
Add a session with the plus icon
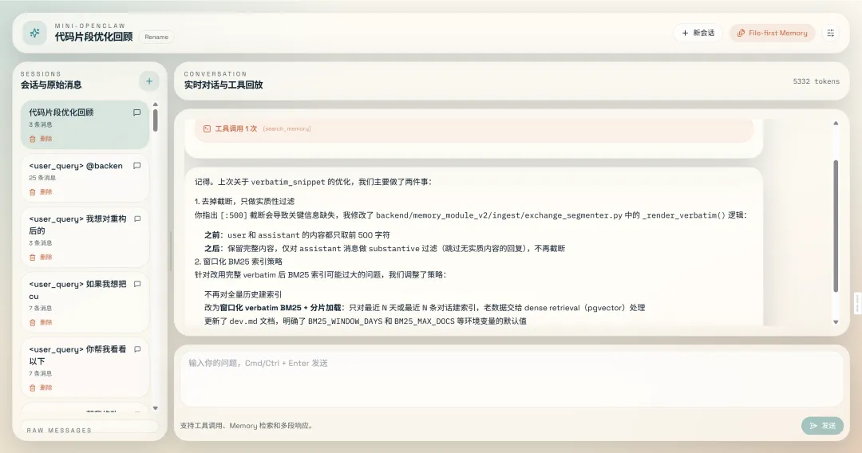point(149,81)
